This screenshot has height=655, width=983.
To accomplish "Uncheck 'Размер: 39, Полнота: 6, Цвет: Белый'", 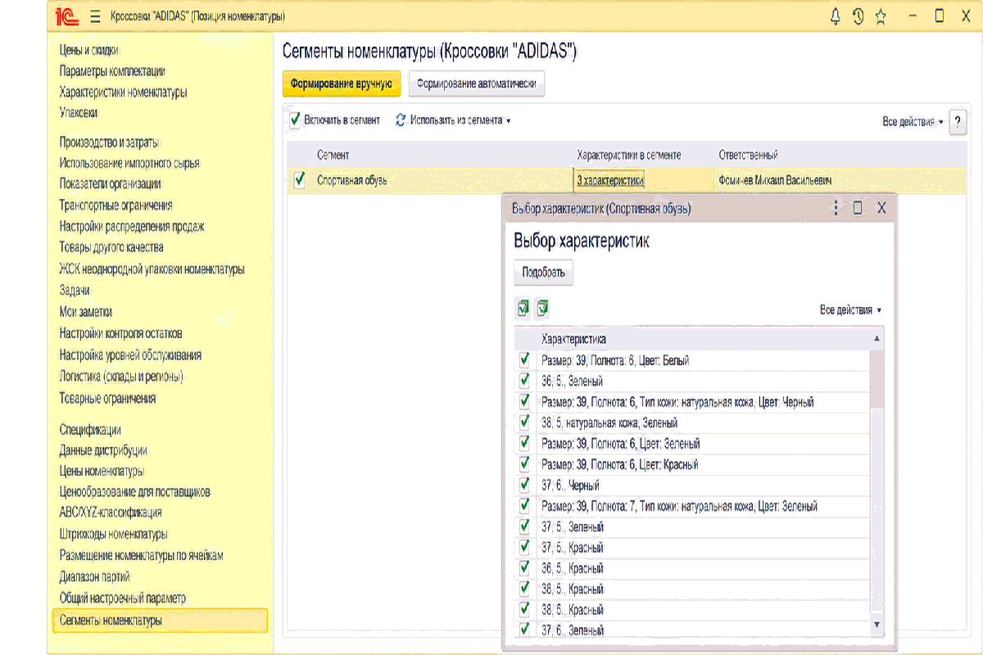I will click(x=524, y=360).
